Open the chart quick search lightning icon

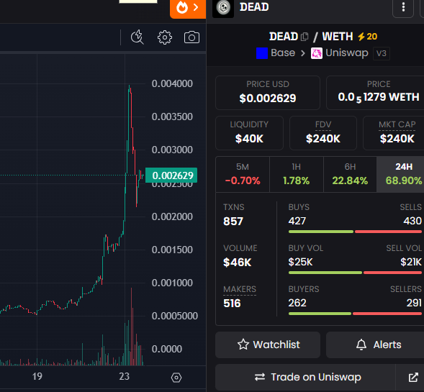(137, 37)
